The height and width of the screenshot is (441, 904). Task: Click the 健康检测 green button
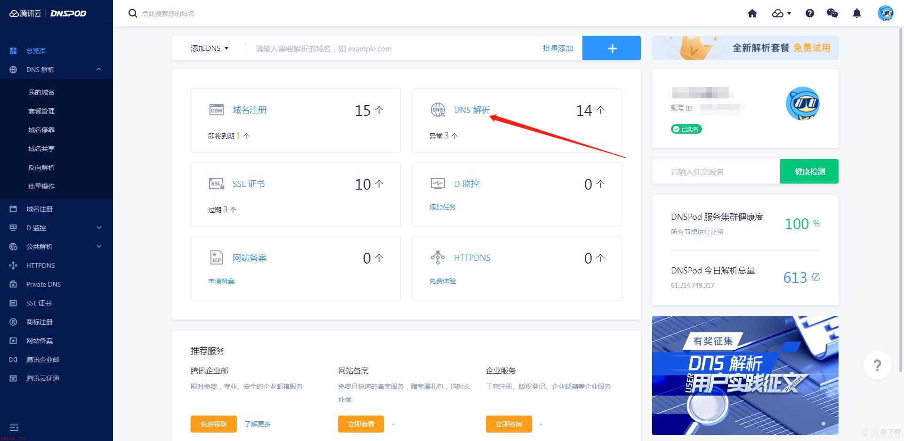pyautogui.click(x=809, y=171)
